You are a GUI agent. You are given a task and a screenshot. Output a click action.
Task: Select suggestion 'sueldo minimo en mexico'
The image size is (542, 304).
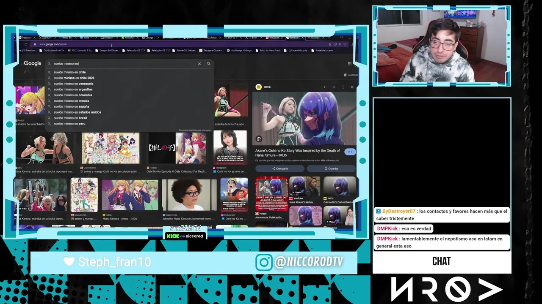point(129,101)
